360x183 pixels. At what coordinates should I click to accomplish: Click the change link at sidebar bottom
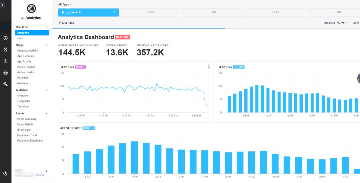(39, 175)
